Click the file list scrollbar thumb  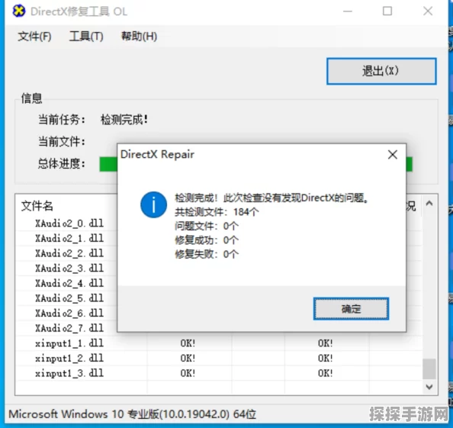tap(429, 368)
